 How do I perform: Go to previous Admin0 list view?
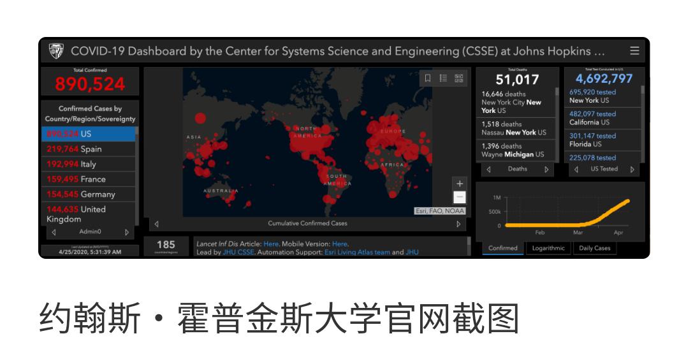click(54, 232)
